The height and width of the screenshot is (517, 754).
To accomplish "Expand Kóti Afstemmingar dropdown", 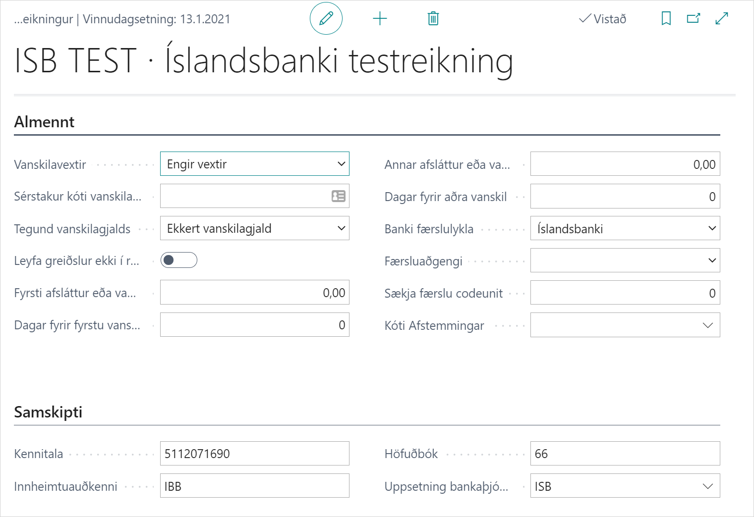I will tap(708, 325).
